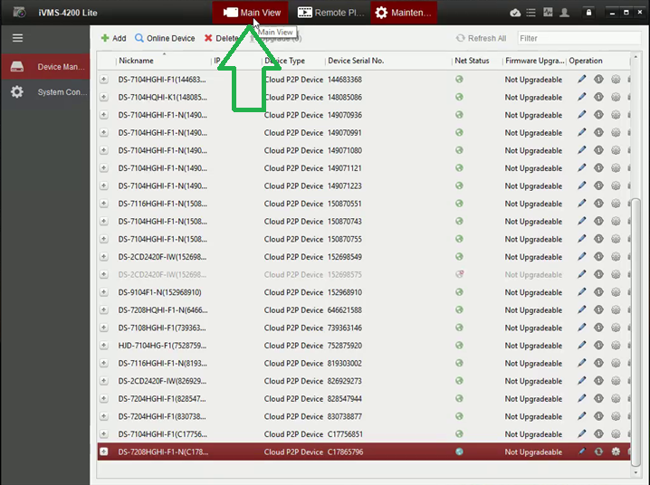Open the Online Device search
Screen dimensions: 650x485
(x=165, y=38)
